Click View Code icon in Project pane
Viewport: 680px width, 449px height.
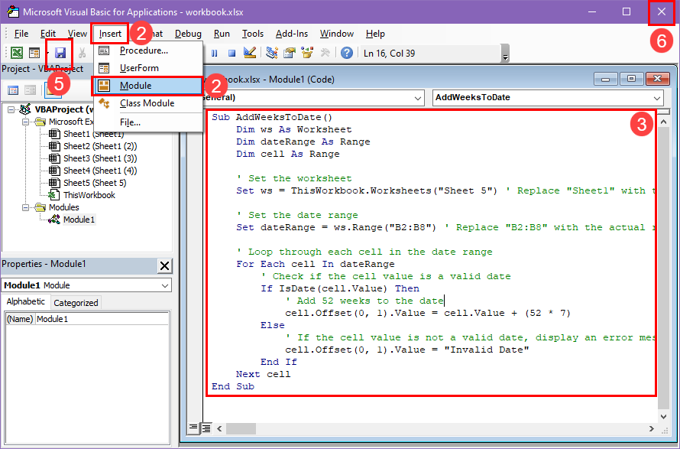pyautogui.click(x=13, y=90)
